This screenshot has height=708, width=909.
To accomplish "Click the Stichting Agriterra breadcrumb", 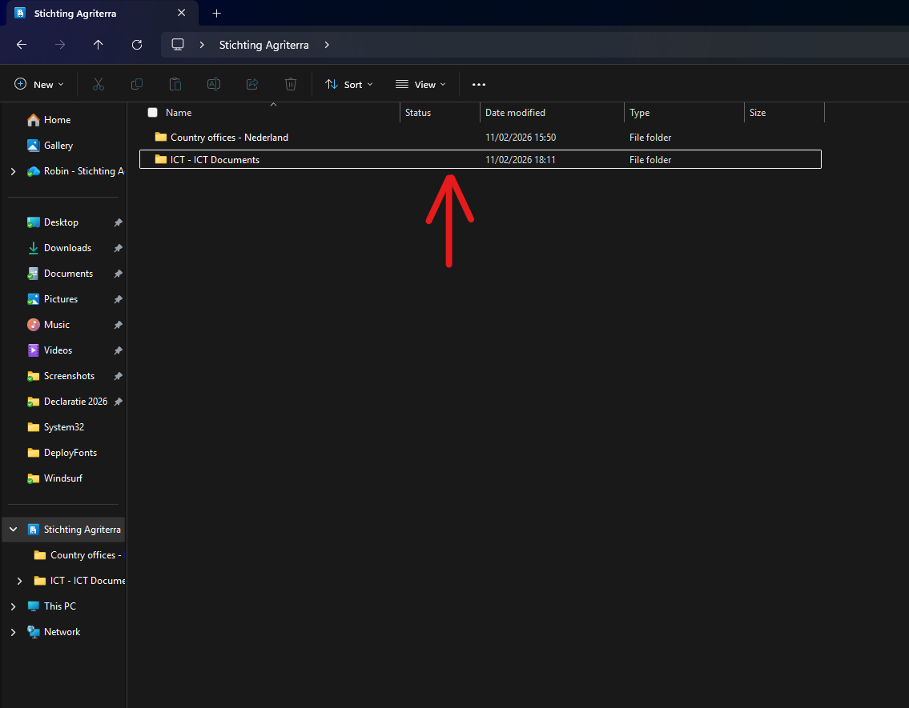I will tap(263, 45).
